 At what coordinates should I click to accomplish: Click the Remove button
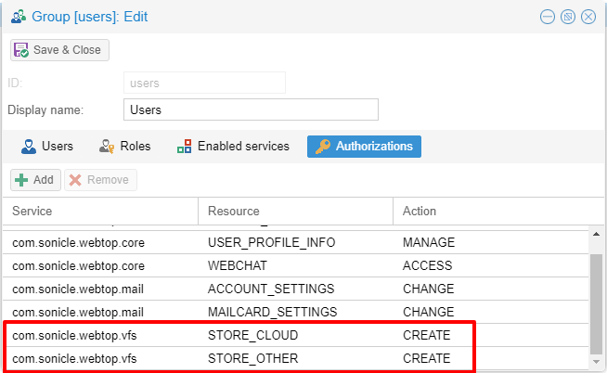(x=99, y=180)
